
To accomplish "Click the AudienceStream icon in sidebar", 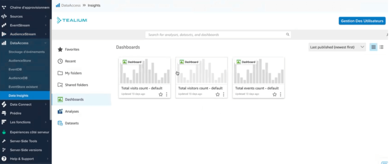I will 4,34.
